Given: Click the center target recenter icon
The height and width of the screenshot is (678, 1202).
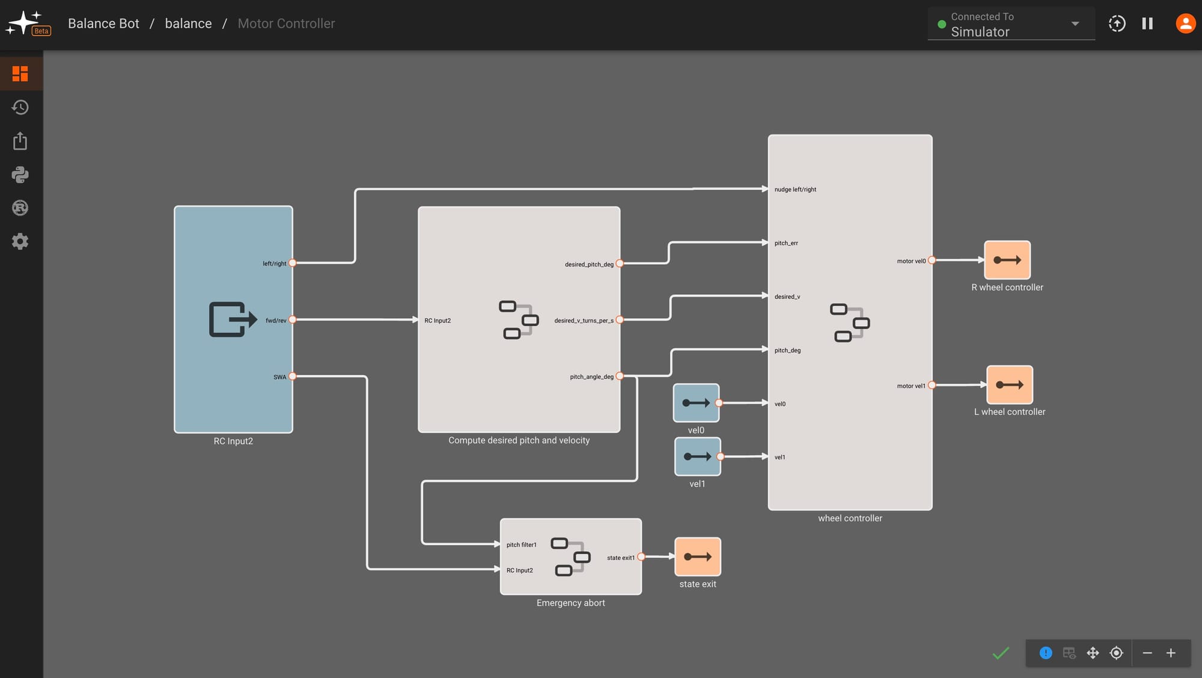Looking at the screenshot, I should pos(1116,653).
